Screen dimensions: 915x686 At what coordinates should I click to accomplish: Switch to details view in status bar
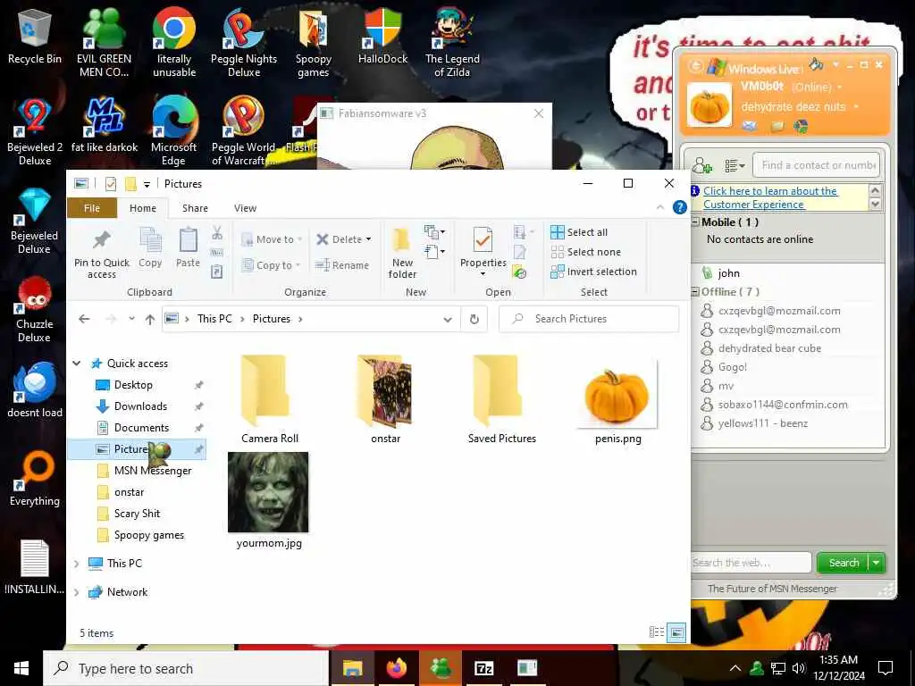point(657,632)
